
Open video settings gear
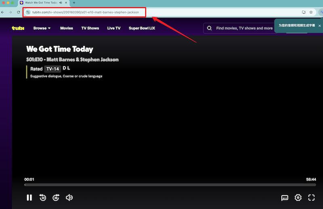(298, 198)
